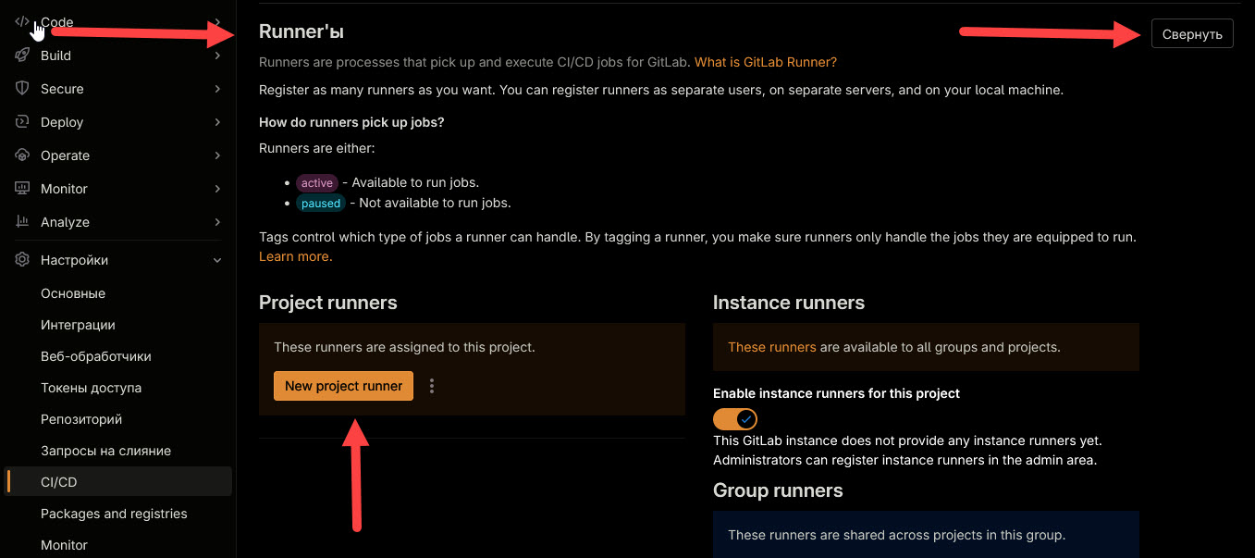Expand the Build section chevron
1255x558 pixels.
click(x=217, y=56)
